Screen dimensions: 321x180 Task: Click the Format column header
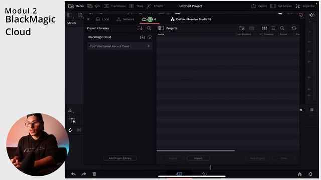point(283,34)
